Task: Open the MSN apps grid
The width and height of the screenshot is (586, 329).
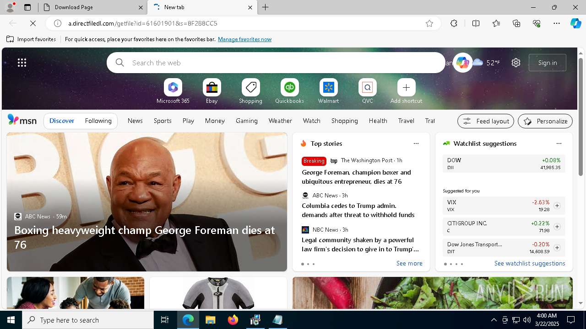Action: [22, 63]
